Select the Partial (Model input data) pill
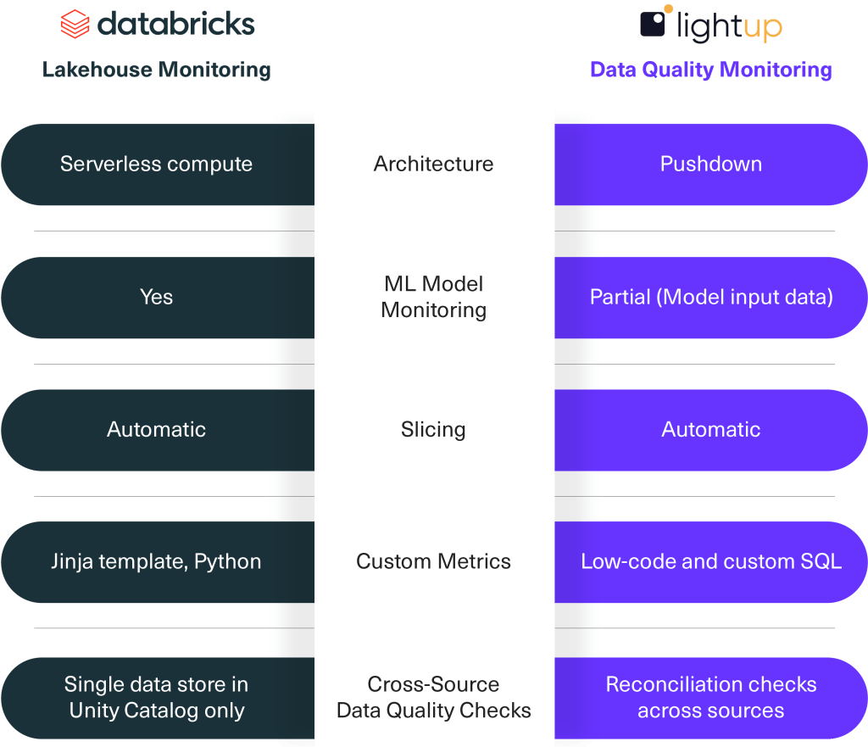This screenshot has width=868, height=747. 711,298
